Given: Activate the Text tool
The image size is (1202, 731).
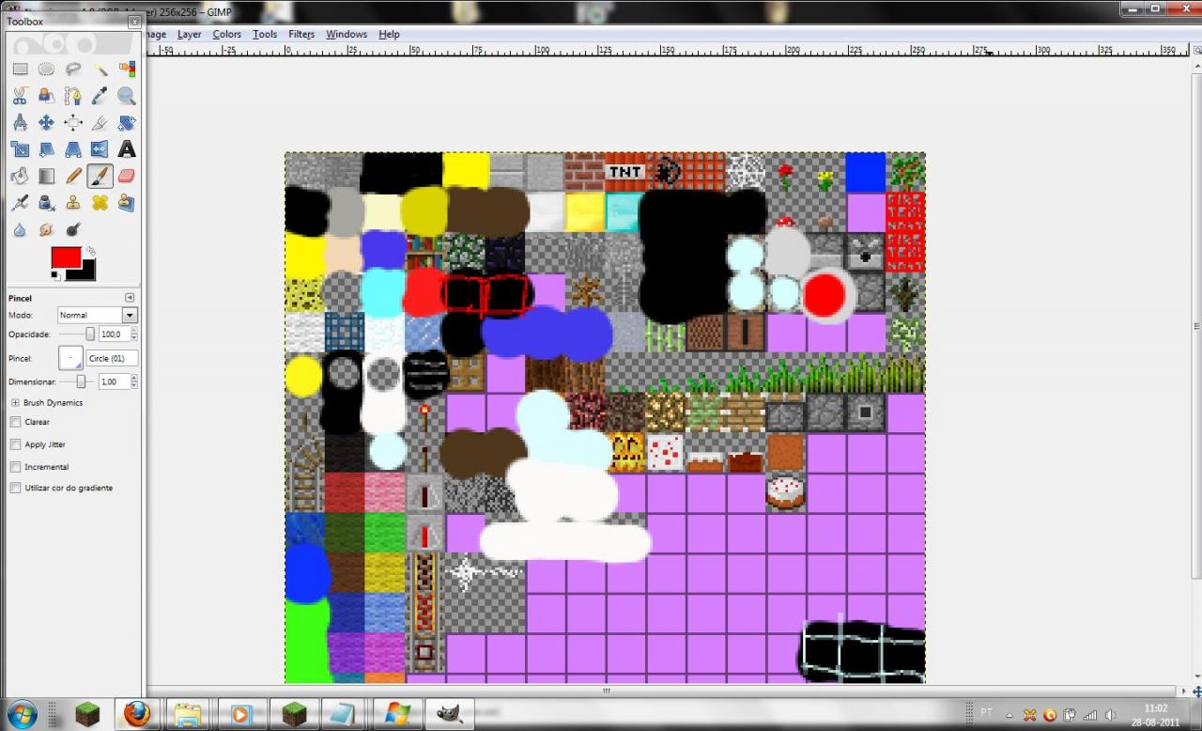Looking at the screenshot, I should click(x=127, y=148).
